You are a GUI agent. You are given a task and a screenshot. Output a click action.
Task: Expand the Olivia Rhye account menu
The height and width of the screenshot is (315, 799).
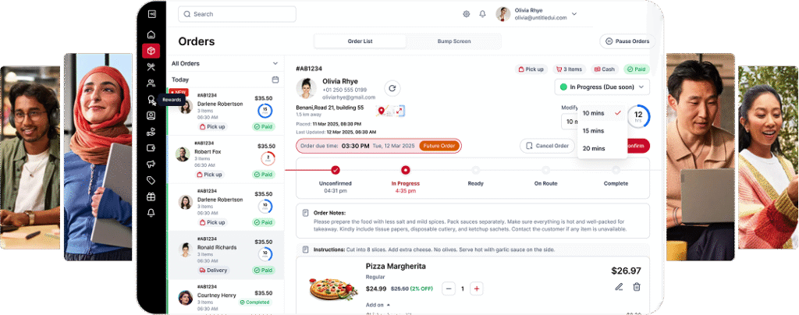574,14
